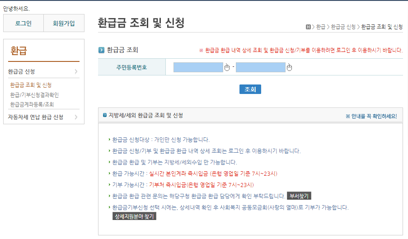Select 환급금 신청 sidebar section

pos(21,71)
